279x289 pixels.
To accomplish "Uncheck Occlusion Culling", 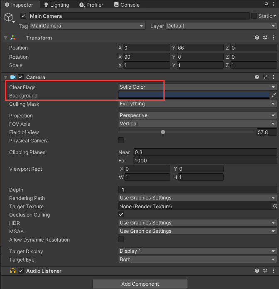I will point(121,214).
